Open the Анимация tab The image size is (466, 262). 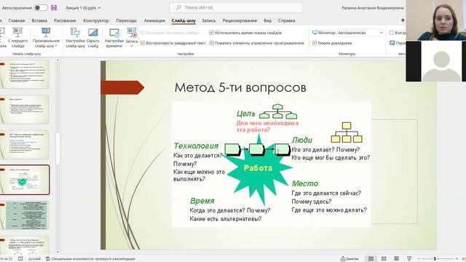pos(154,20)
